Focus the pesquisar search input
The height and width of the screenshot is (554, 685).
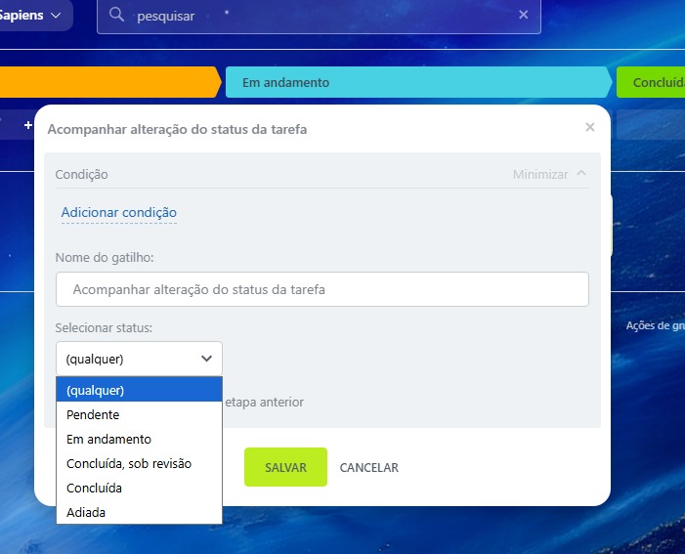click(322, 16)
